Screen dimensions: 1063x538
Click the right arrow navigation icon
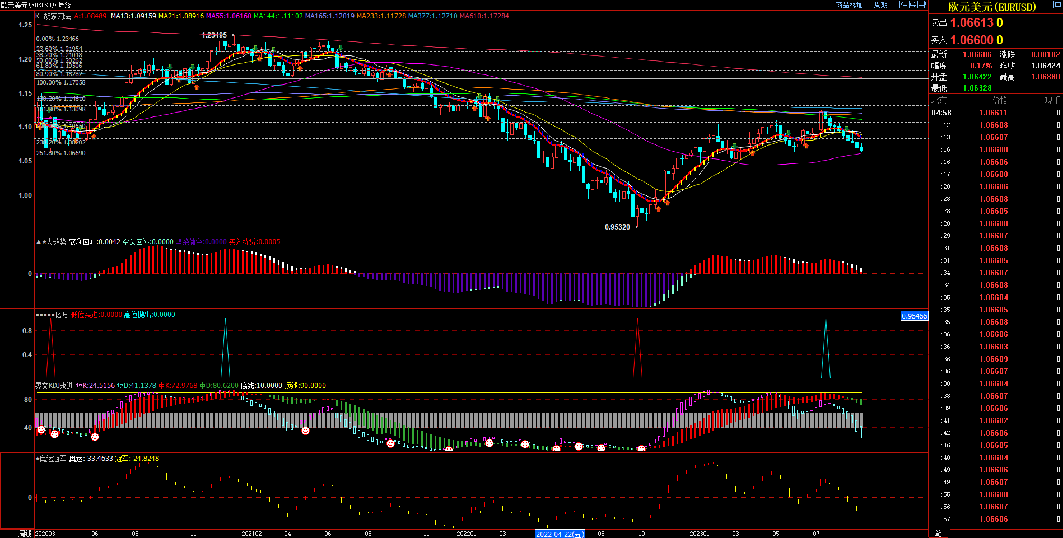coord(913,4)
